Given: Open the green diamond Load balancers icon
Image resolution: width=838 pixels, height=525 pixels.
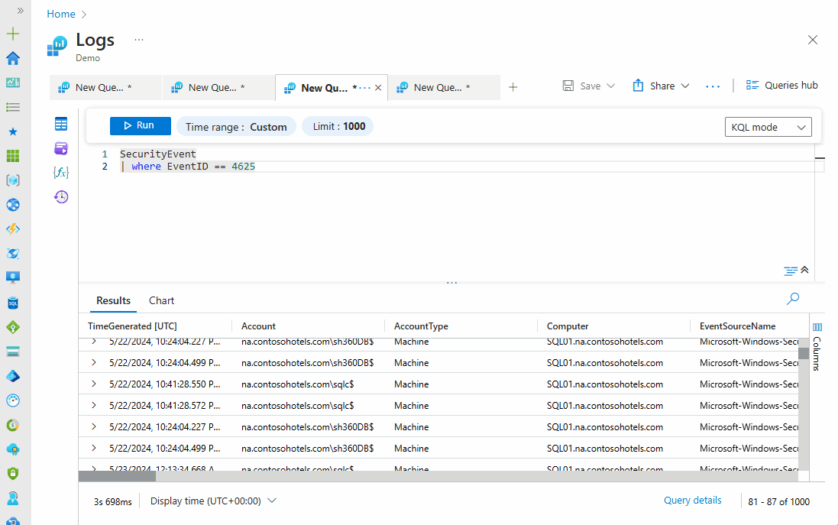Looking at the screenshot, I should (x=13, y=327).
